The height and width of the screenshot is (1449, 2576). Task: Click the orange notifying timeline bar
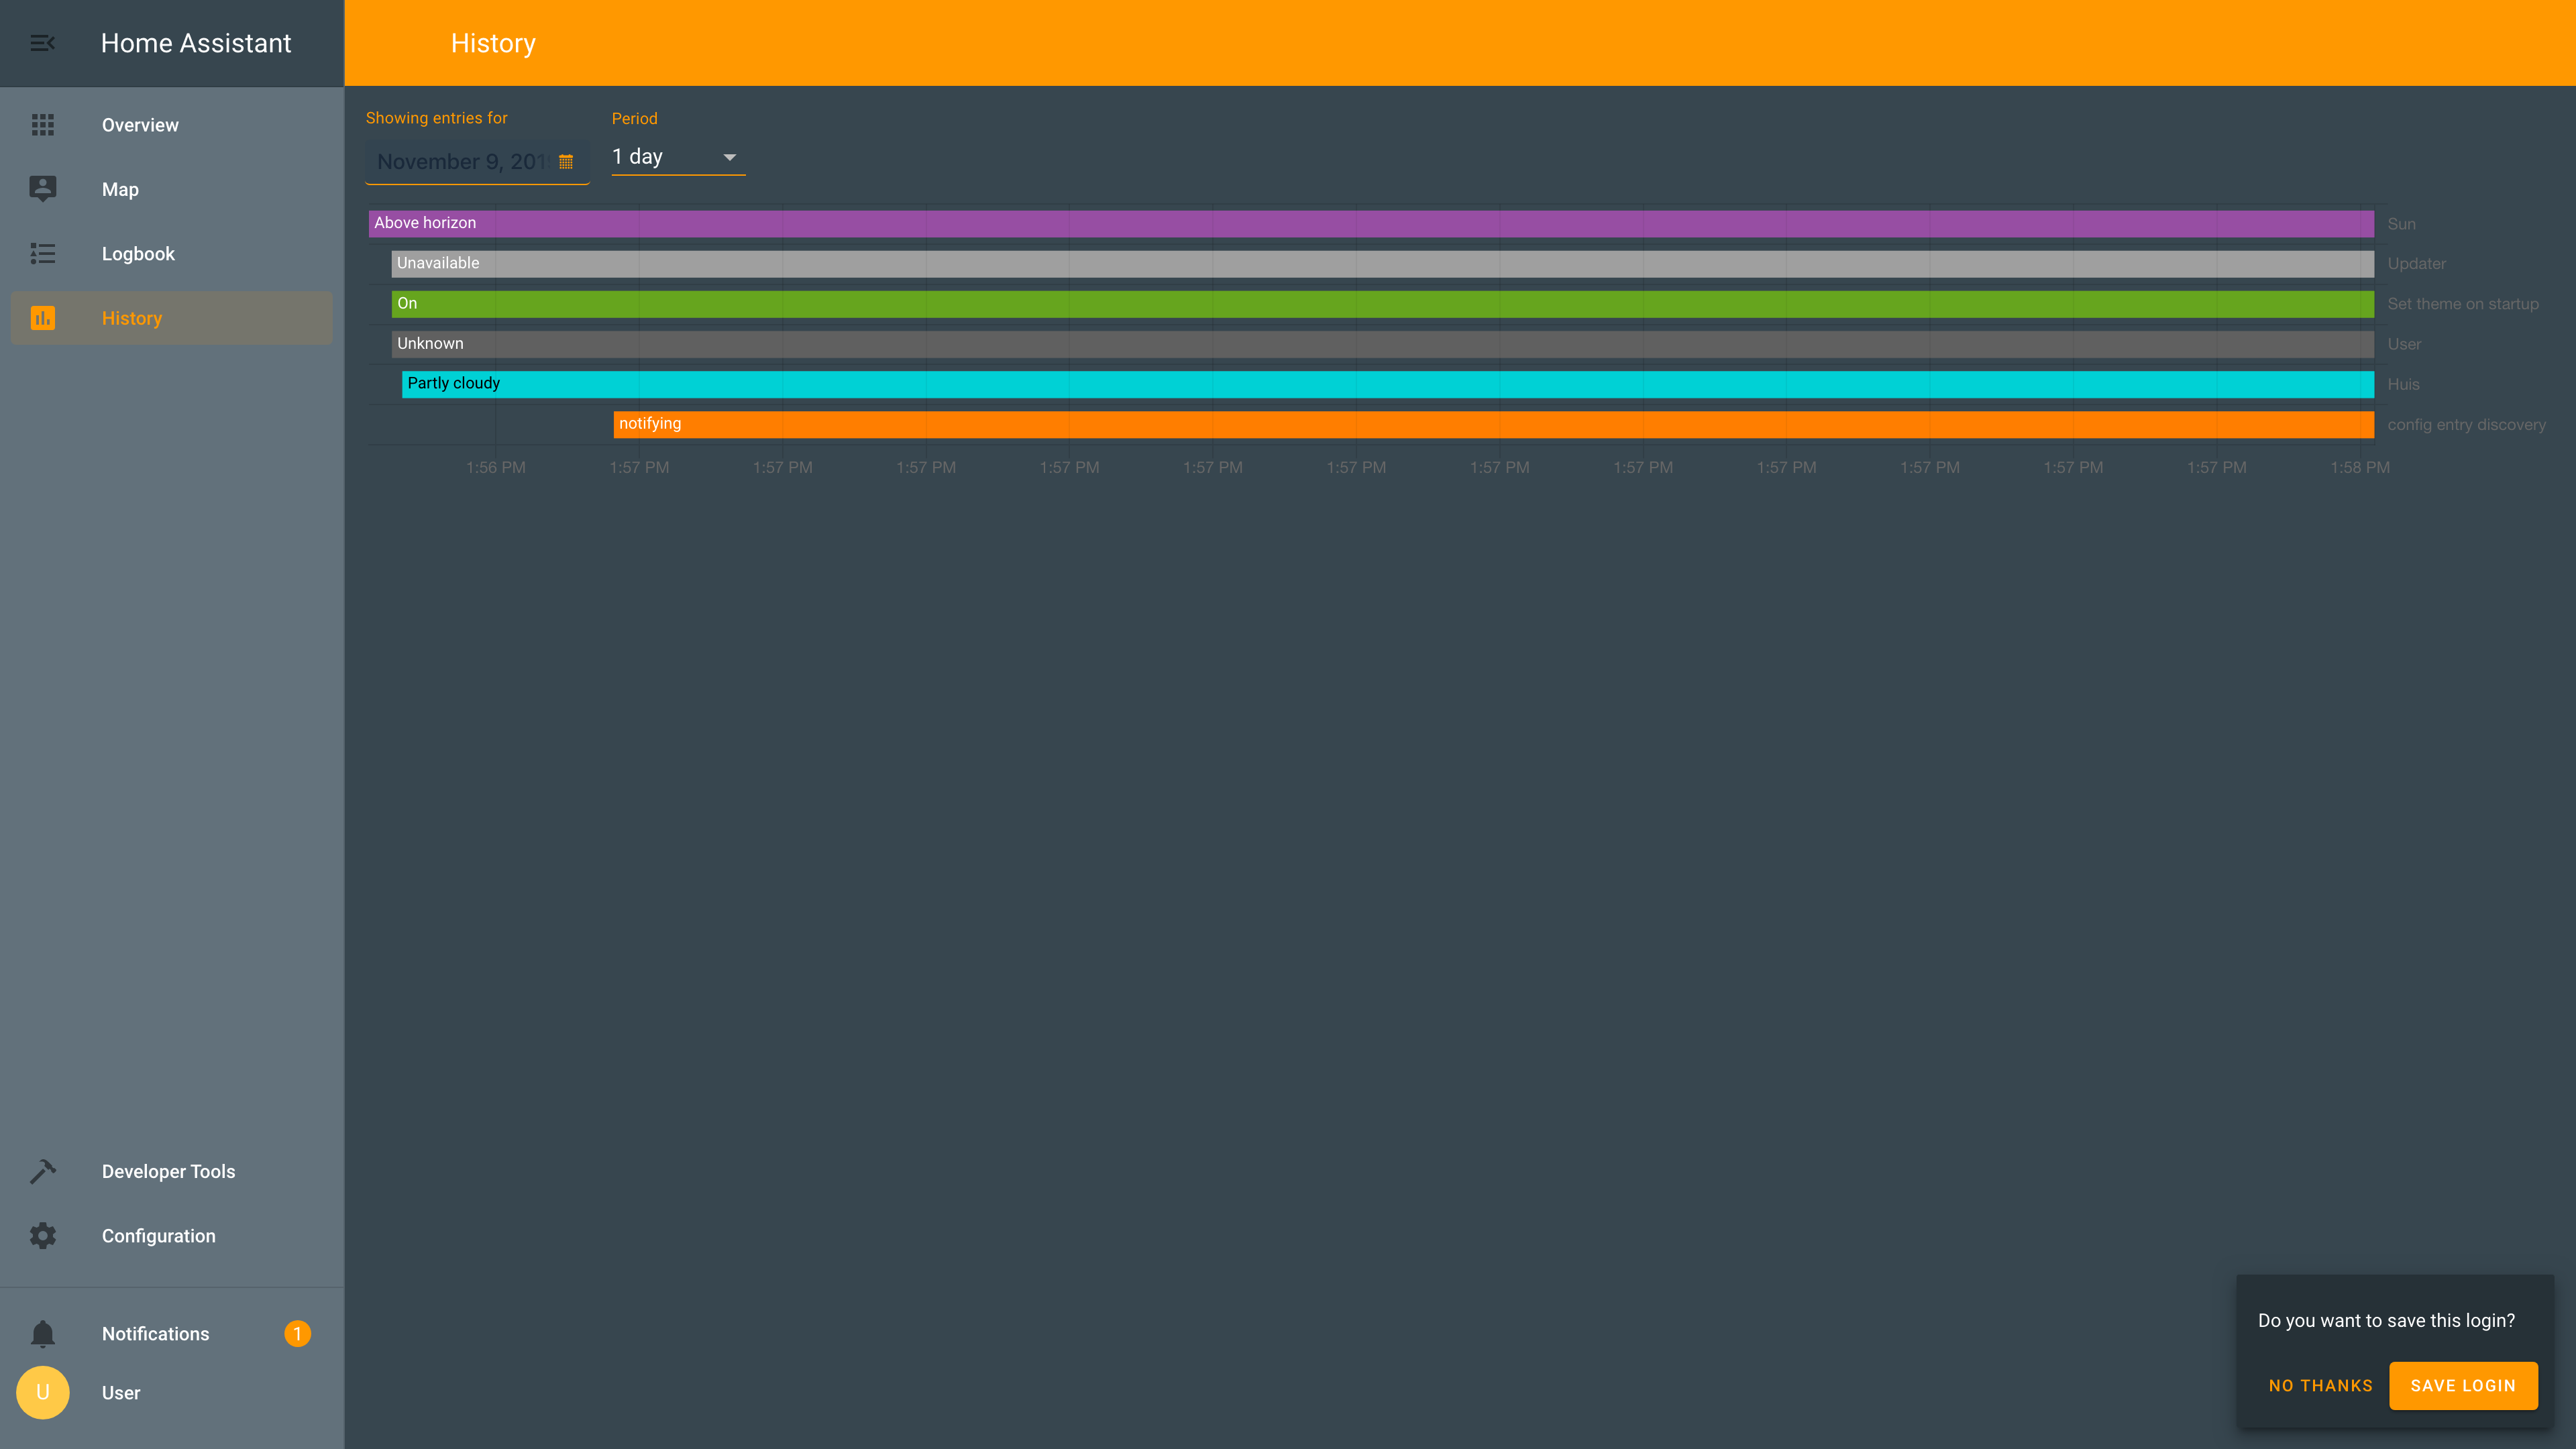click(x=1493, y=424)
